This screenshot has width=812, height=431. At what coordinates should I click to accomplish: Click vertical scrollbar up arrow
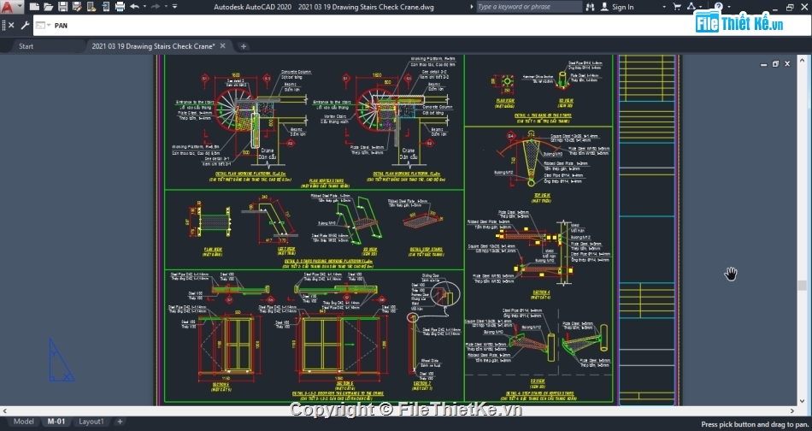(x=802, y=58)
